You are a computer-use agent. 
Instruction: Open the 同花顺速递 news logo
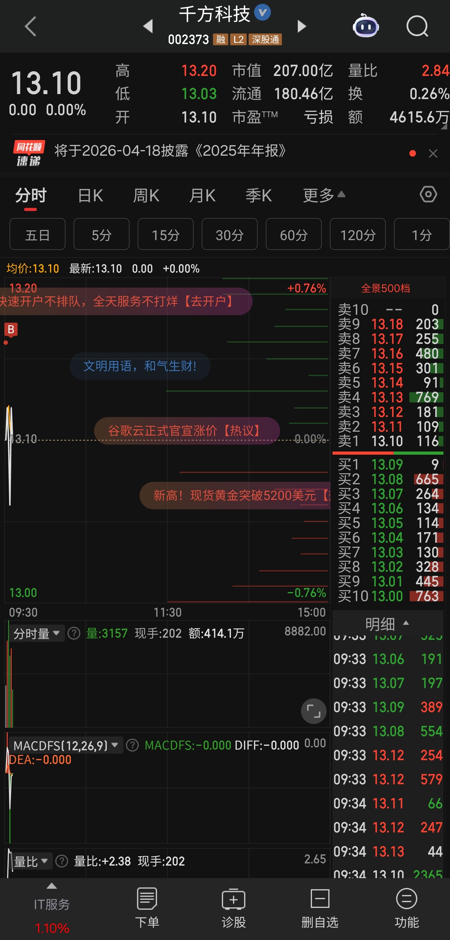[x=29, y=153]
